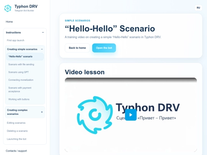207x155 pixels.
Task: Open Launching the bot page
Action: tap(16, 139)
